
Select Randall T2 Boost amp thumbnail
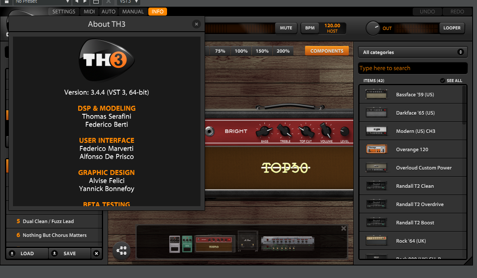(377, 222)
